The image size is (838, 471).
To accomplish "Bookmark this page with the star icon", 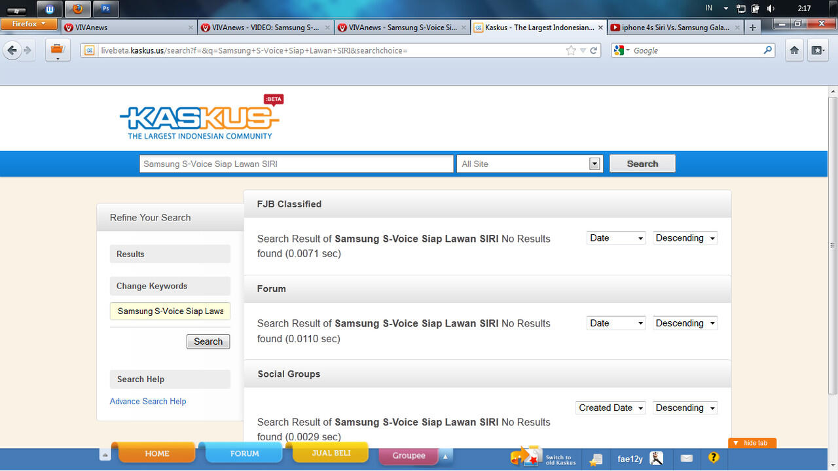I will pos(571,50).
